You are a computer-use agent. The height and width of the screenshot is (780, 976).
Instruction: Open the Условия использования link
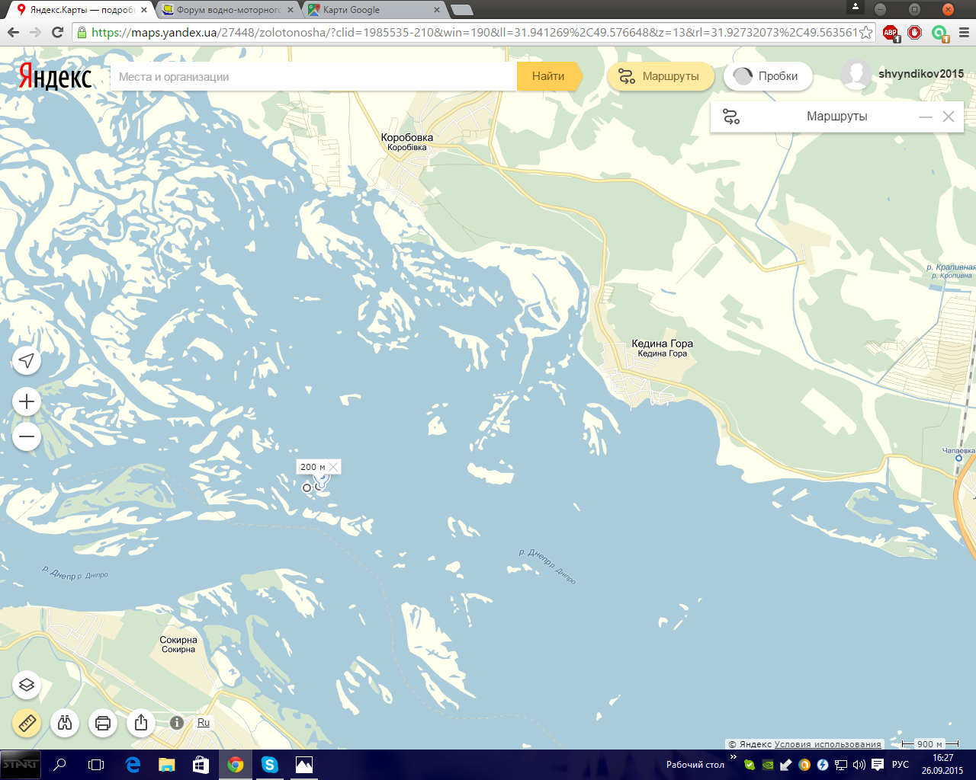coord(827,744)
